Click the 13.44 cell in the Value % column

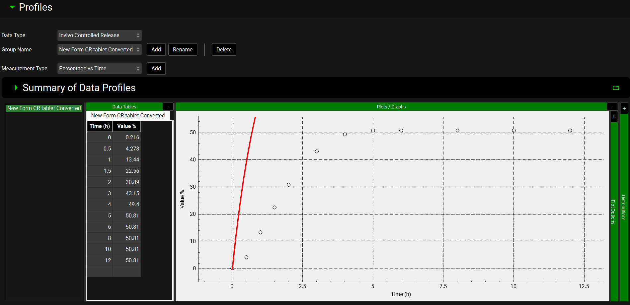pyautogui.click(x=127, y=160)
